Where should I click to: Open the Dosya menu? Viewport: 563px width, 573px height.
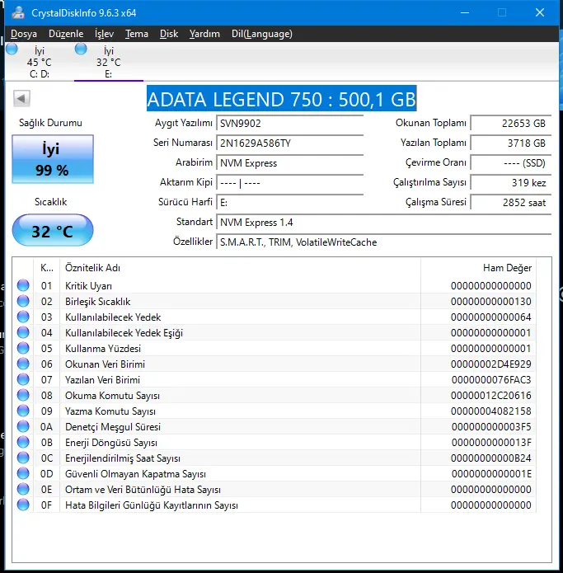[24, 34]
